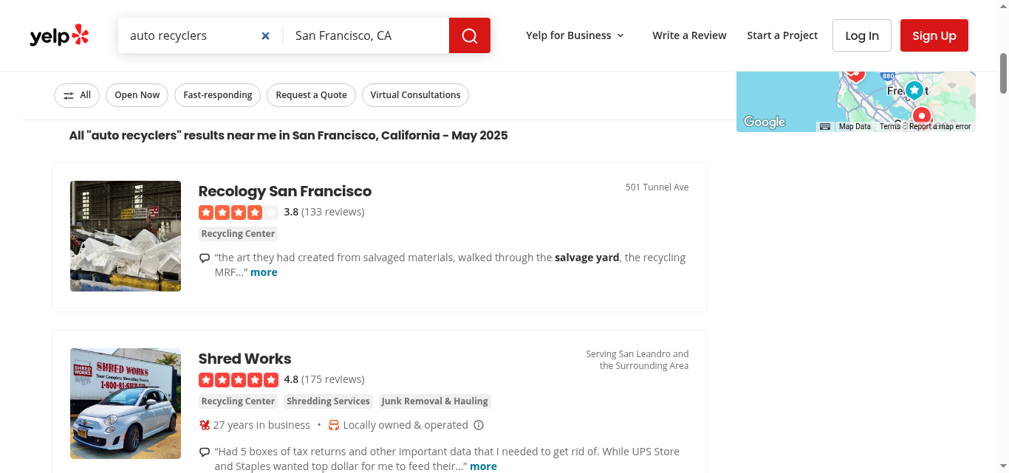
Task: Click Recology's Recycling Center category tag
Action: [238, 234]
